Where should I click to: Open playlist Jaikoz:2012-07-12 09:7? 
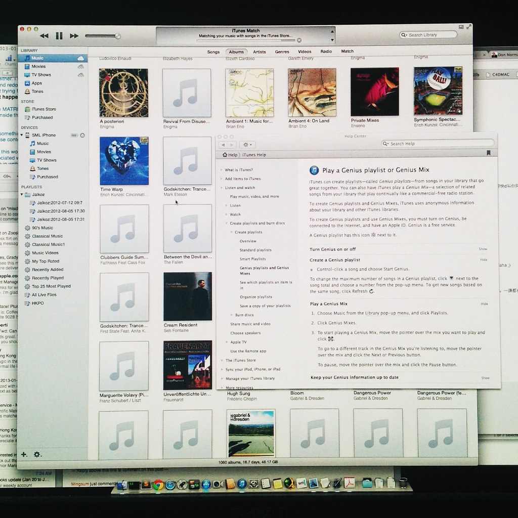pyautogui.click(x=60, y=203)
